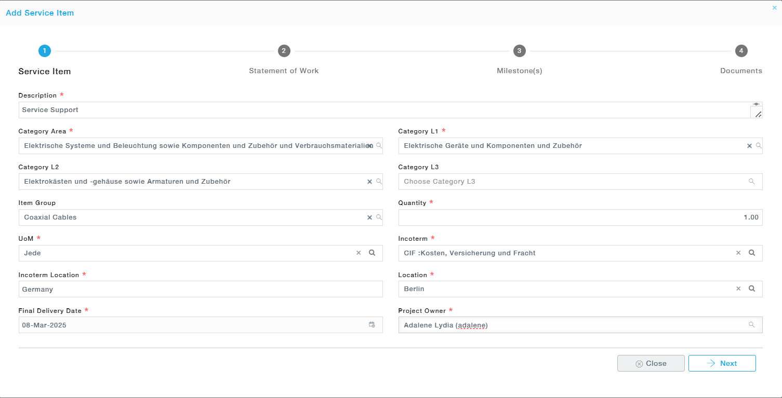Clear the Incoterm value with X icon
The height and width of the screenshot is (398, 782).
(738, 253)
